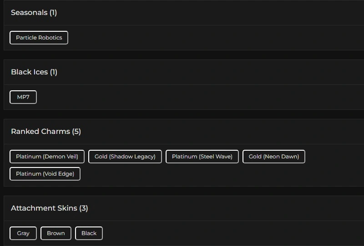
Task: Click the Particle Robotics seasonal tag
Action: [x=39, y=38]
